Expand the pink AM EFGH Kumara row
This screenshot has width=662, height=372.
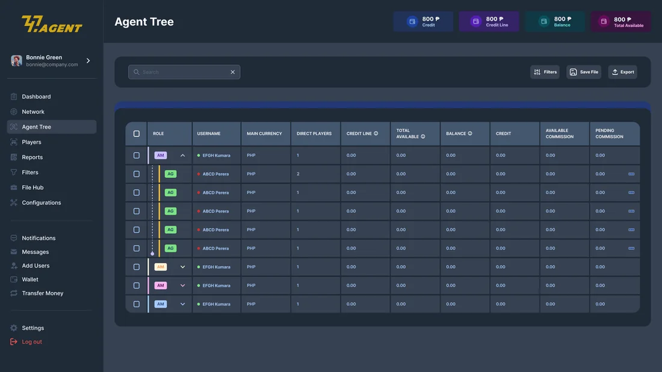[x=183, y=285]
